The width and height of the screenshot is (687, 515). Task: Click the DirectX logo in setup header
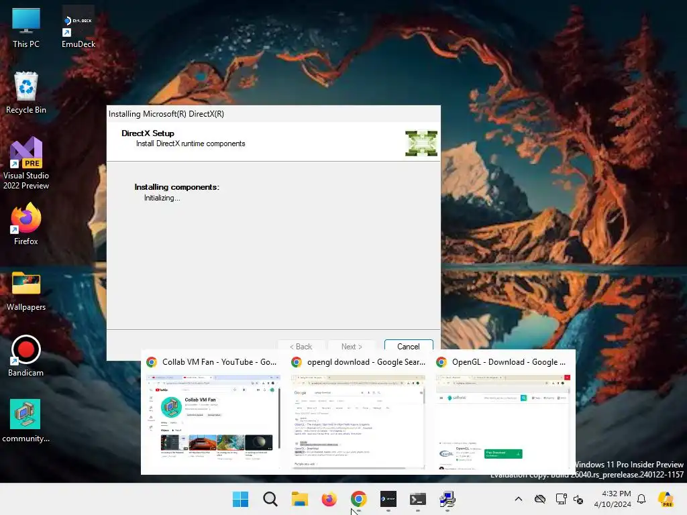[x=421, y=144]
